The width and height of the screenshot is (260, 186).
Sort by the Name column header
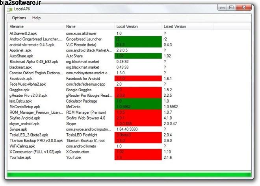71,27
